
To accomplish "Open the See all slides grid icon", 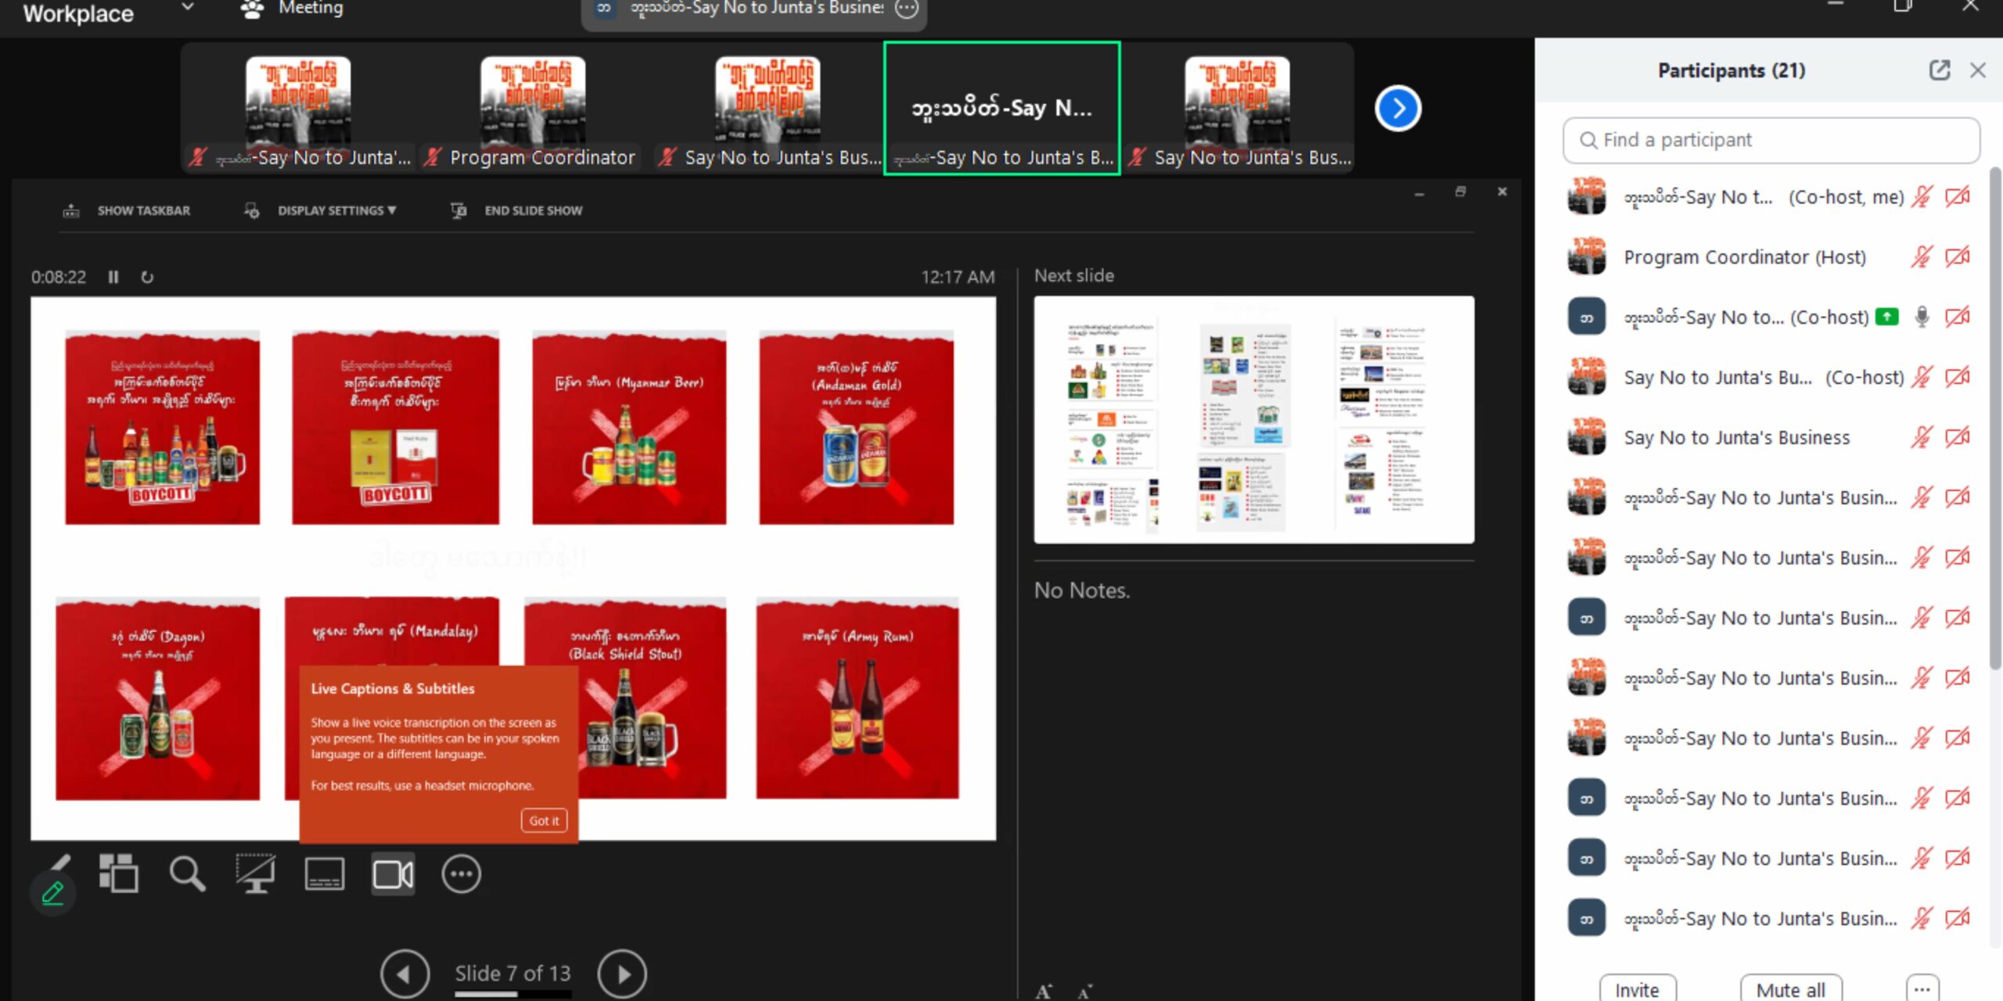I will point(119,874).
